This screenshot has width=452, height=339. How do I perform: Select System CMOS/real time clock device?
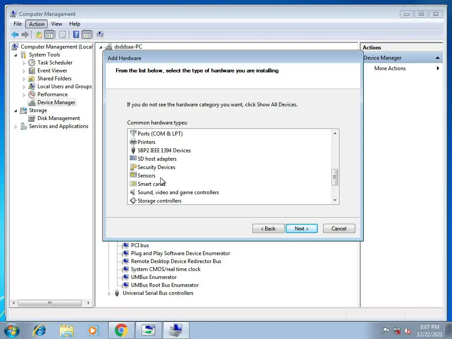tap(166, 269)
